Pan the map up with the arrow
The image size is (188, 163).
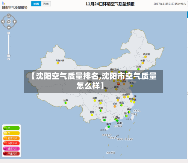9,15
